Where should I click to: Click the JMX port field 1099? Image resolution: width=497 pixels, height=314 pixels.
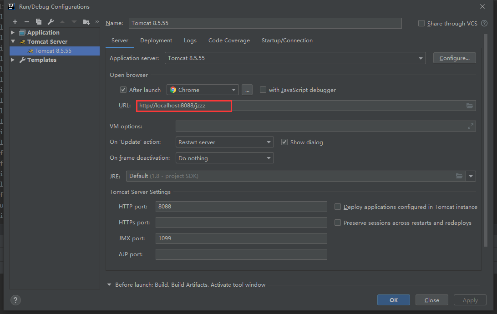point(241,238)
